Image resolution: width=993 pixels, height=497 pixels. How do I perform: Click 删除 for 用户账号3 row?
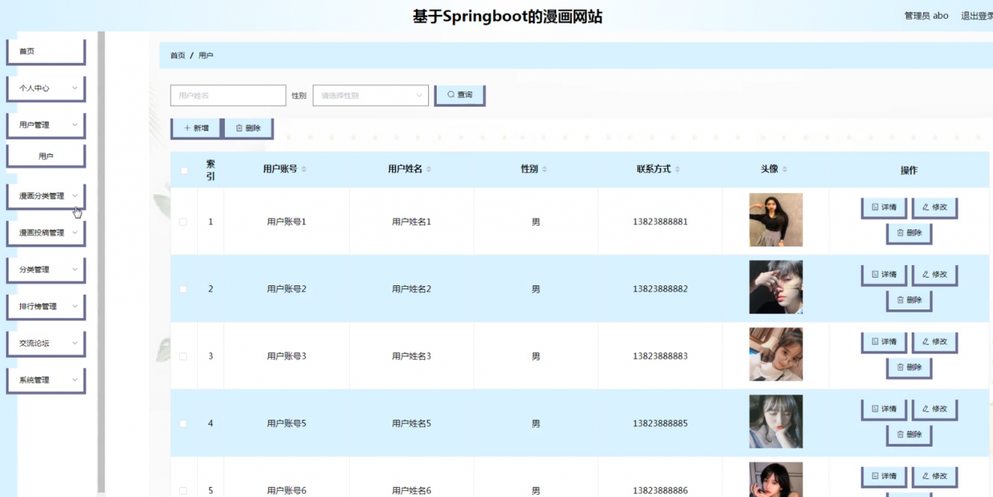909,368
